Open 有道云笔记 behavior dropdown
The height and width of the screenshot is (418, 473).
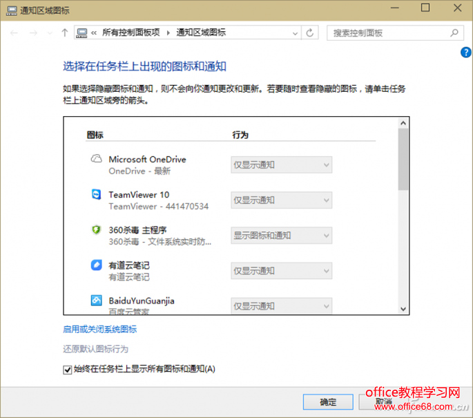[282, 271]
